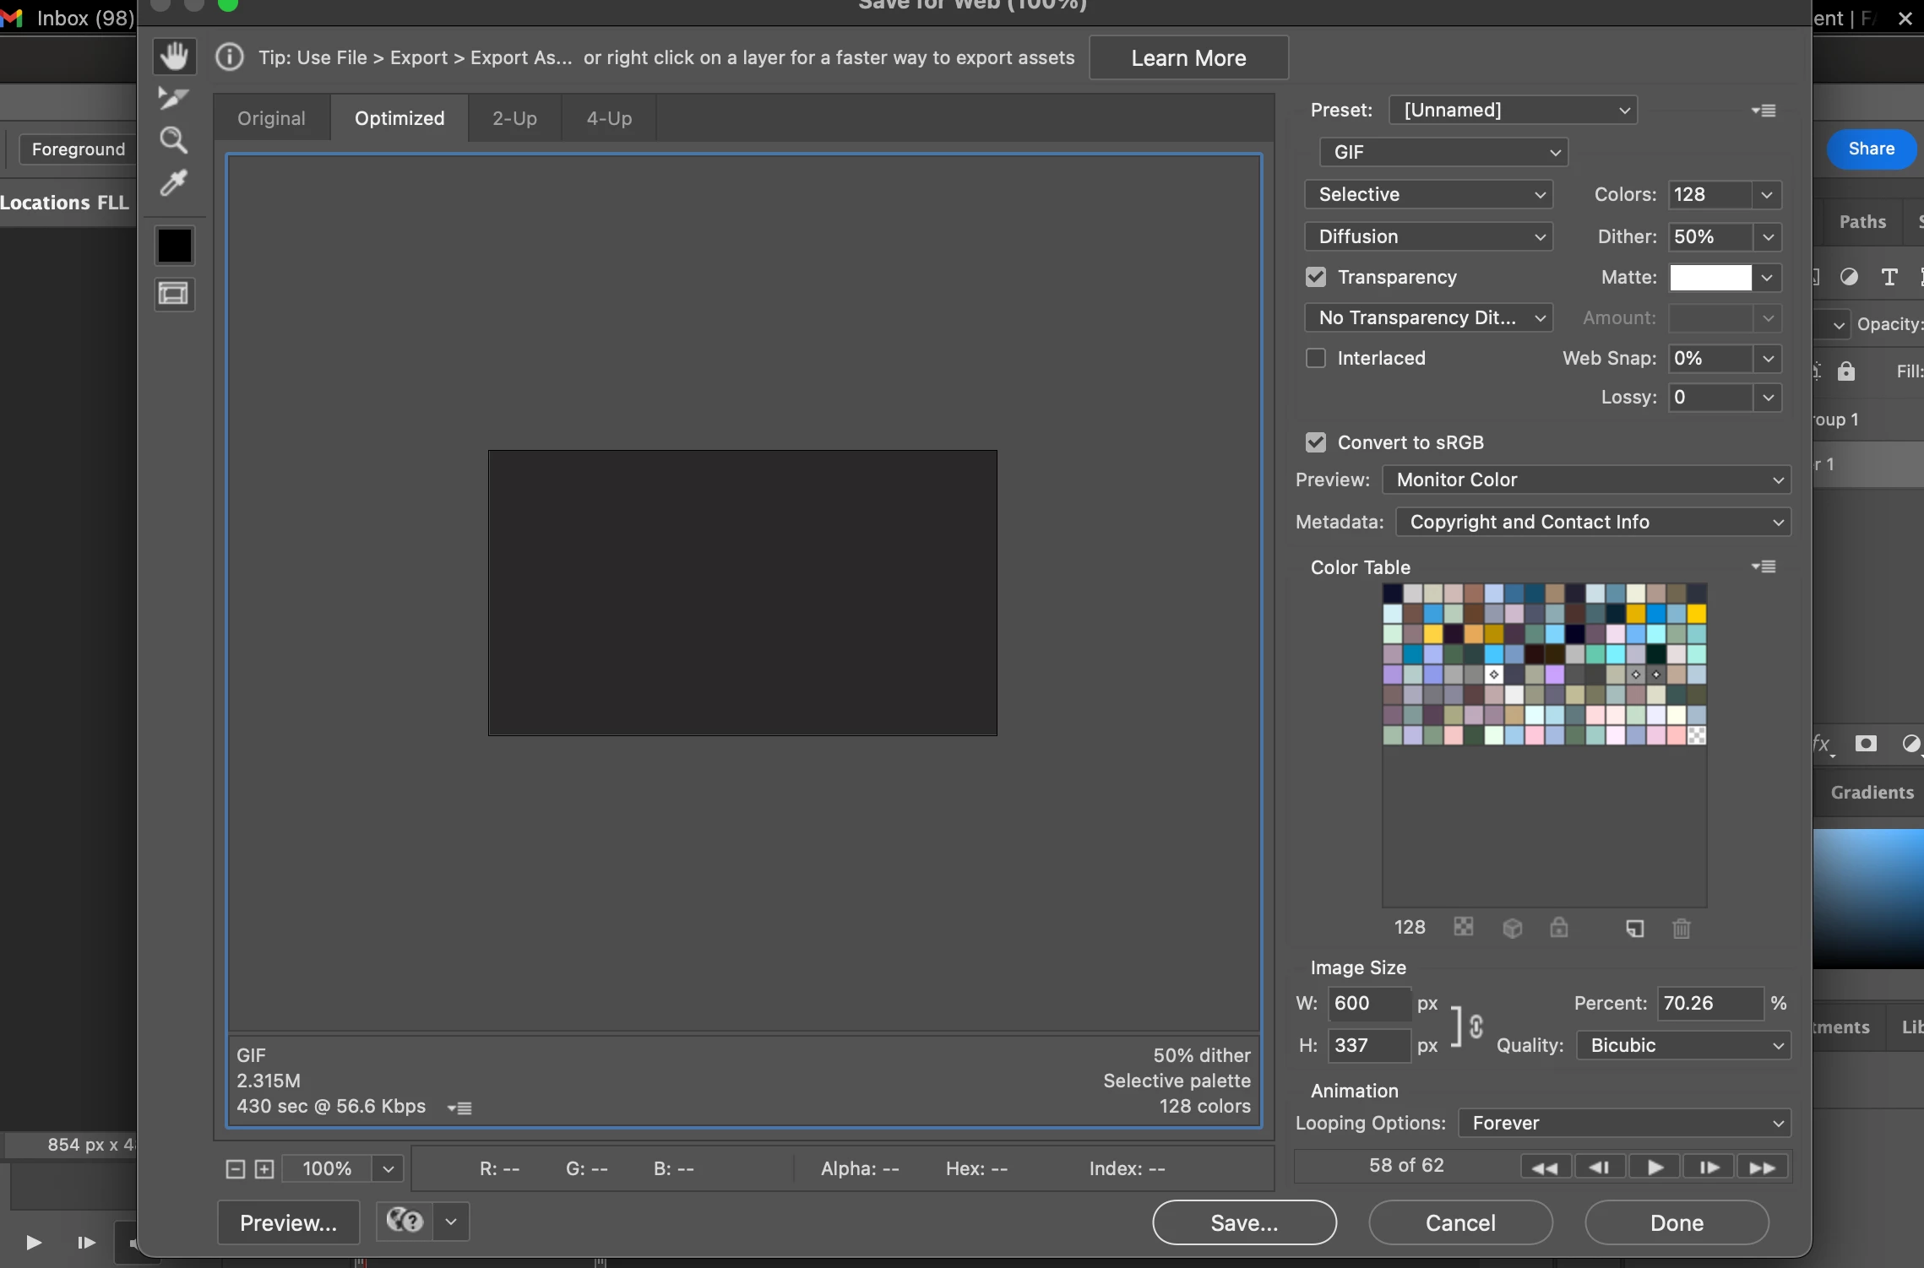1924x1268 pixels.
Task: Switch to the Original tab
Action: (x=271, y=118)
